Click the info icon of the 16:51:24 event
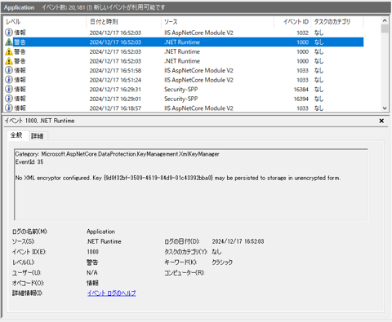The height and width of the screenshot is (322, 392). tap(9, 80)
